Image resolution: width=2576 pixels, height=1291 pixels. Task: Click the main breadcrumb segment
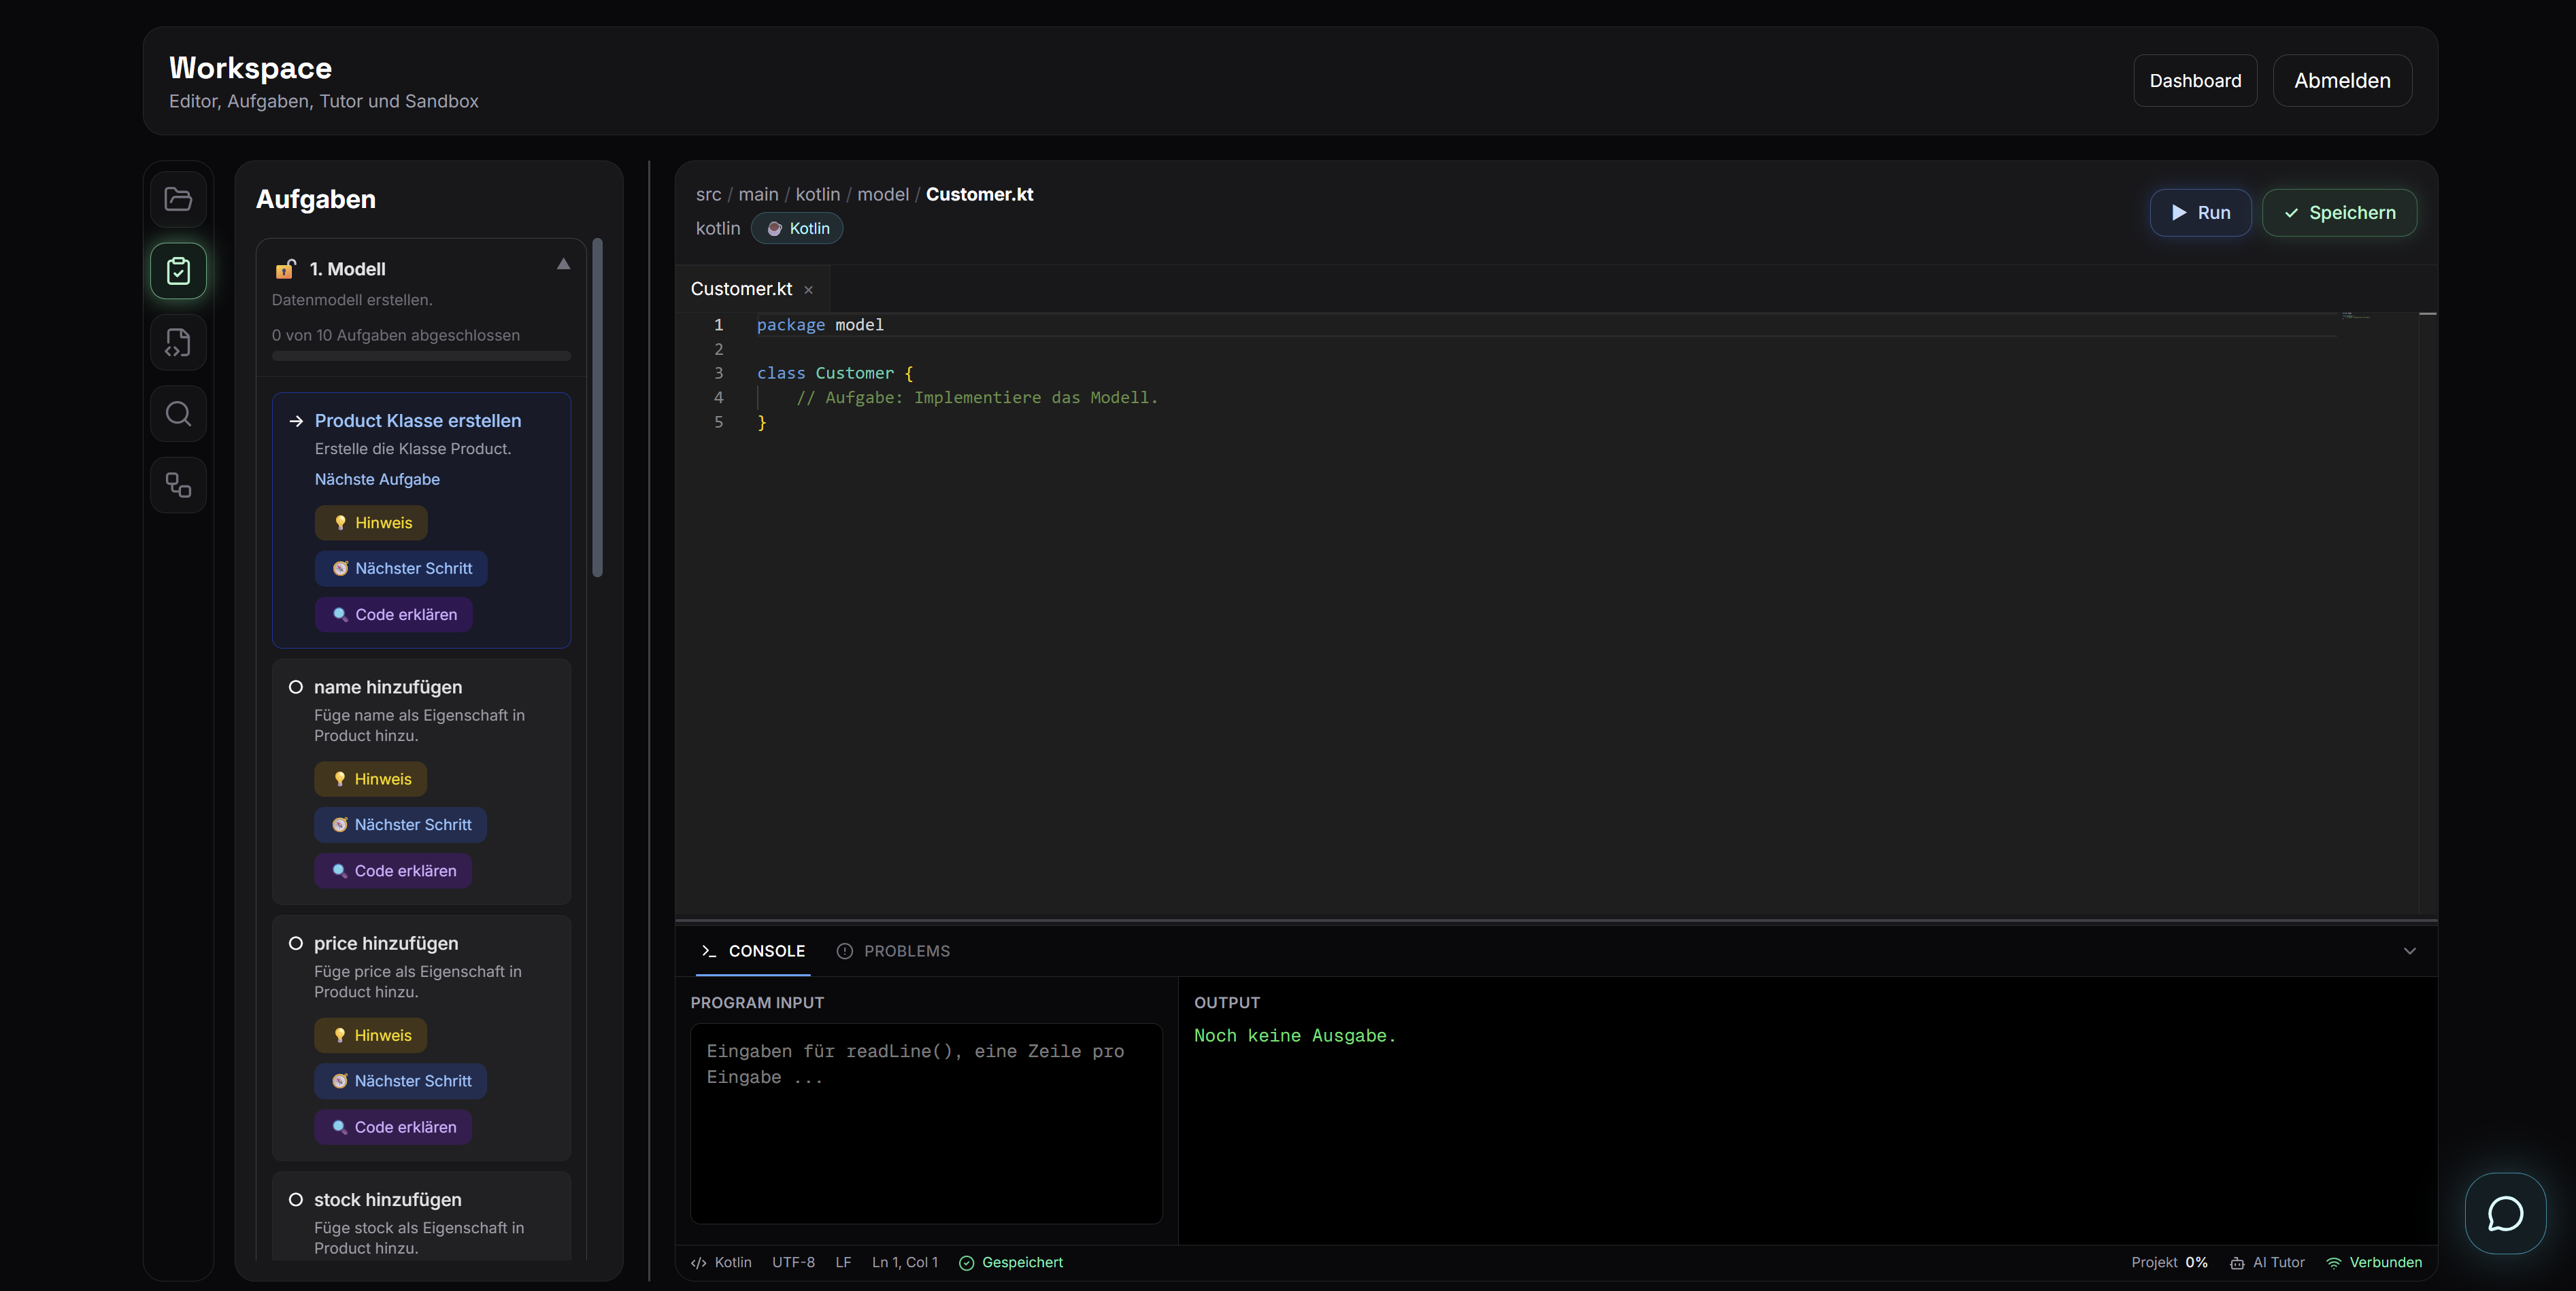[758, 195]
